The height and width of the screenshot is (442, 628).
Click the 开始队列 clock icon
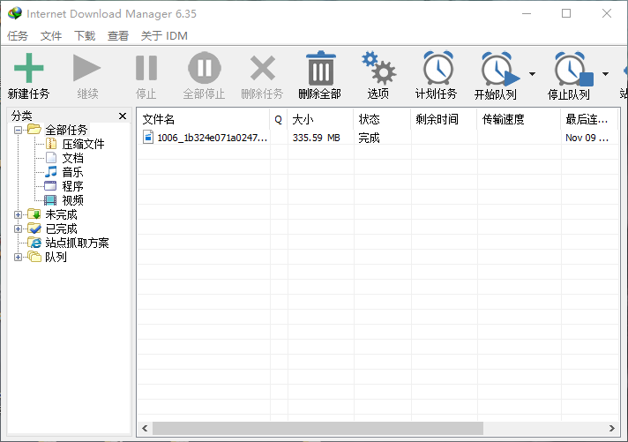click(x=500, y=69)
